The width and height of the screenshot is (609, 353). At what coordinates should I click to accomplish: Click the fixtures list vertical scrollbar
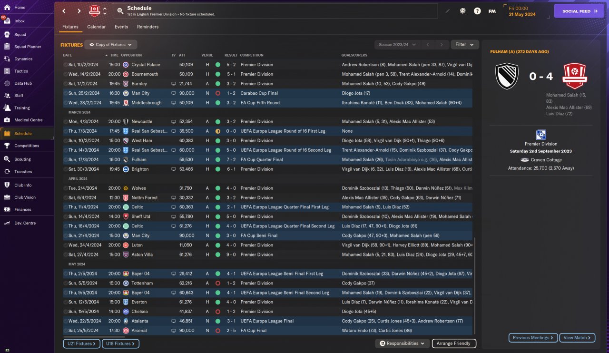click(x=474, y=285)
